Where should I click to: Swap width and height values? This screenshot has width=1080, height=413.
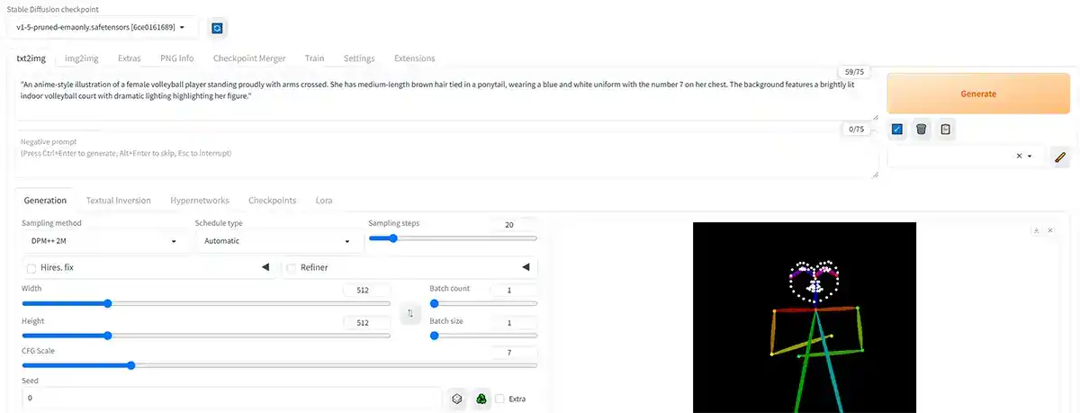tap(410, 314)
